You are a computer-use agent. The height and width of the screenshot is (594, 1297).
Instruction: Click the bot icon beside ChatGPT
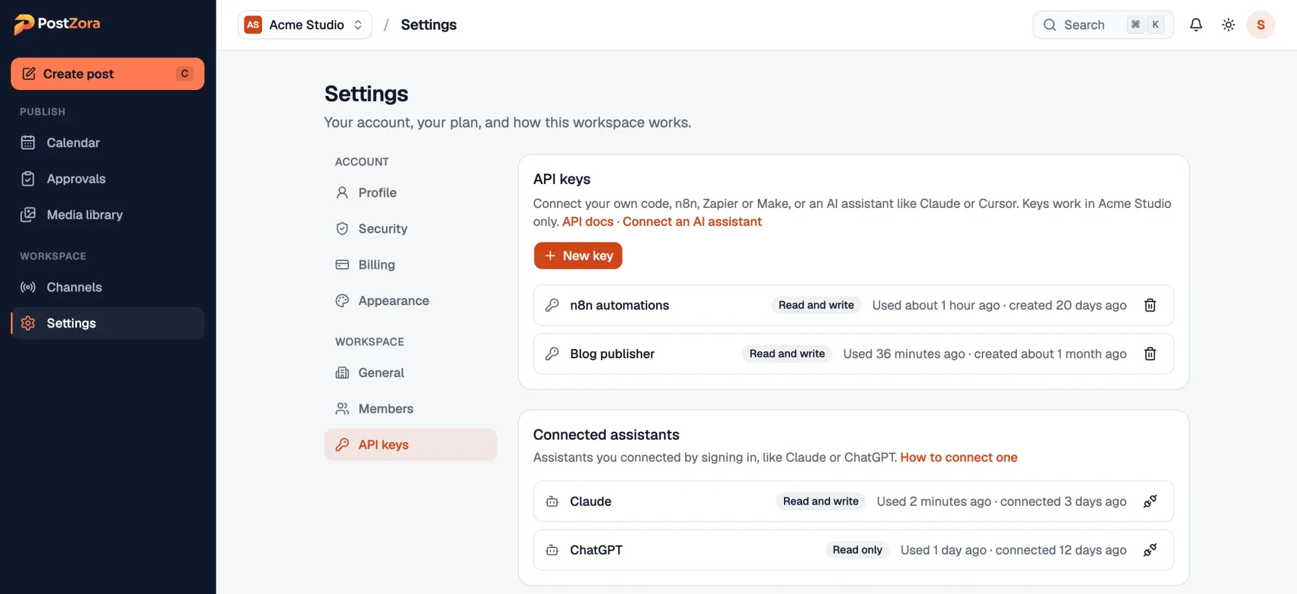click(552, 550)
